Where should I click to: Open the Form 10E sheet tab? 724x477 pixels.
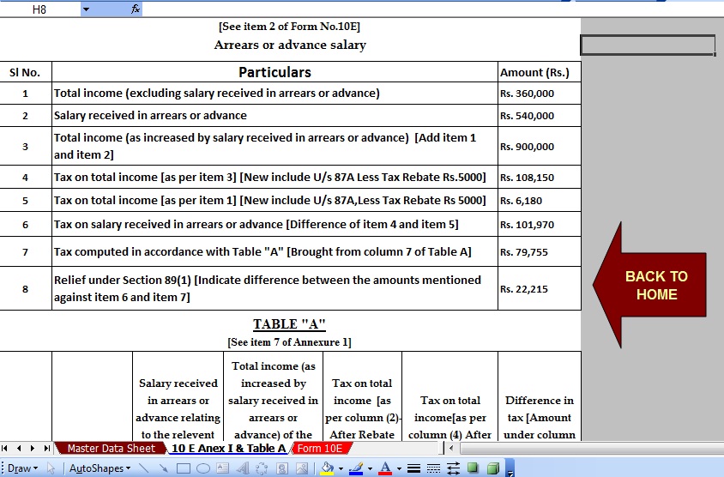click(320, 449)
